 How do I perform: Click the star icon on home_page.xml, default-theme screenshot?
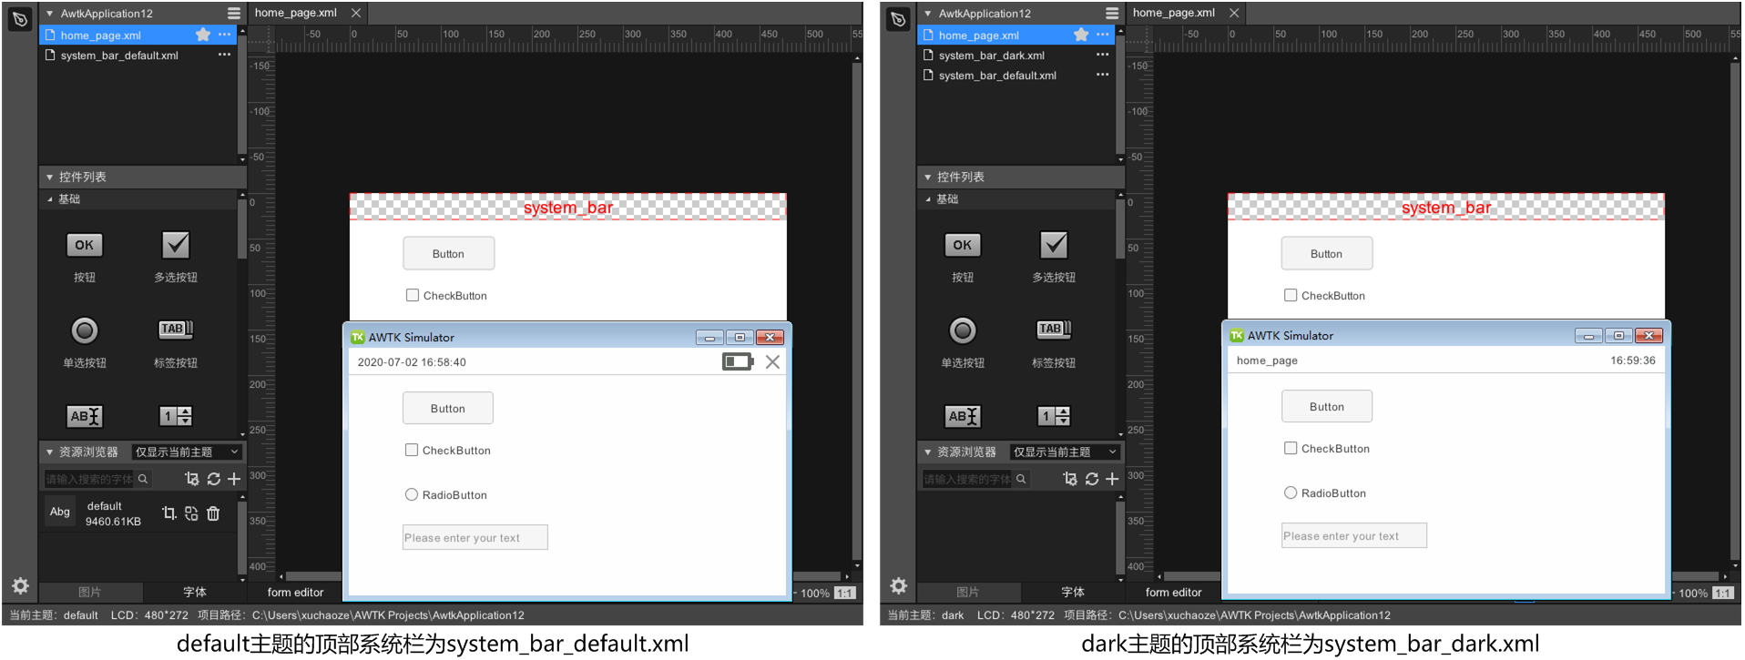tap(202, 35)
